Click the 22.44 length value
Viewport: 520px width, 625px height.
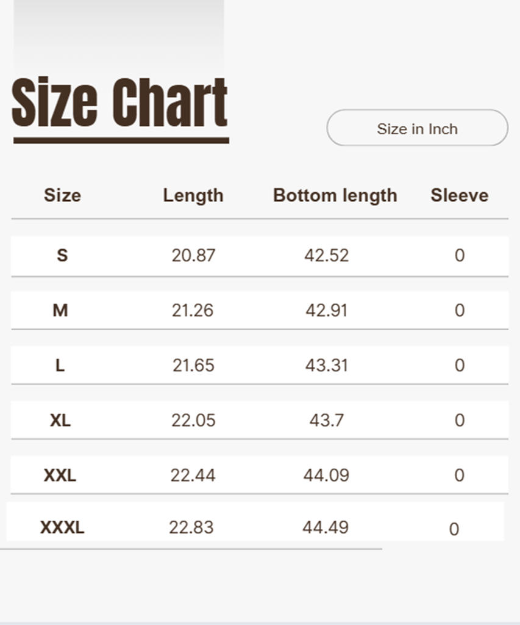(193, 475)
